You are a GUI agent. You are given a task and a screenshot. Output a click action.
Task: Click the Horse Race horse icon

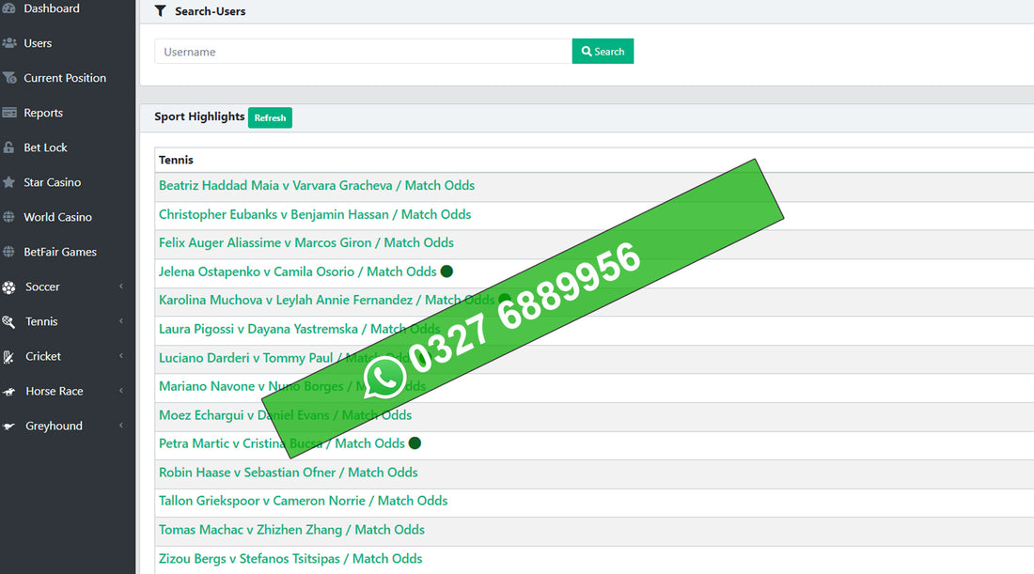pyautogui.click(x=9, y=392)
